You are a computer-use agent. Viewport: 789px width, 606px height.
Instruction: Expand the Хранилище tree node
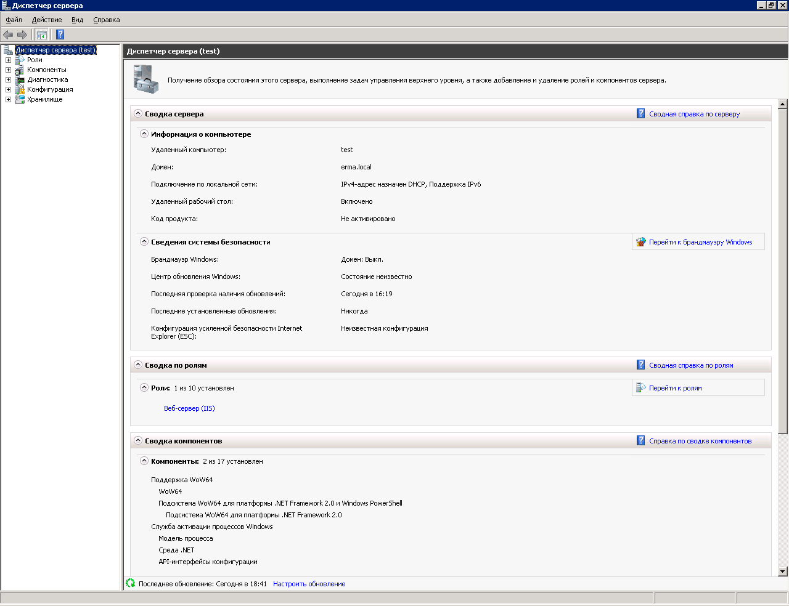[8, 99]
